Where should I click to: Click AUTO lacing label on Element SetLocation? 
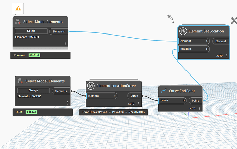[x=219, y=56]
